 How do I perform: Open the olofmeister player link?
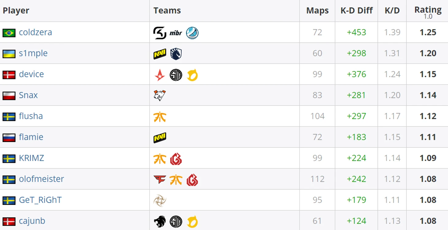click(41, 179)
